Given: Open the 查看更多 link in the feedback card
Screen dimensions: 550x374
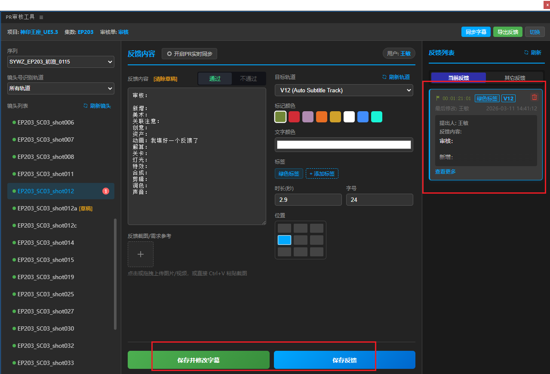Looking at the screenshot, I should 445,172.
